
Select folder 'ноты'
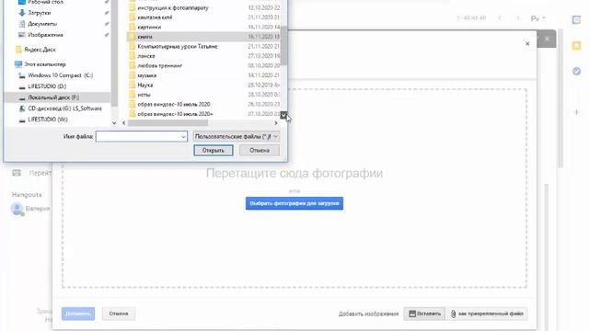144,95
